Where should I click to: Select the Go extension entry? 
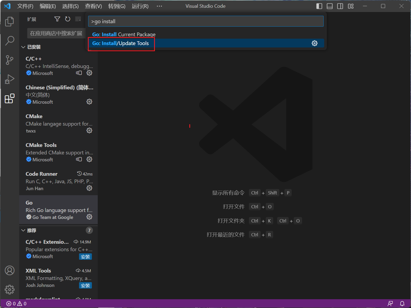[58, 210]
